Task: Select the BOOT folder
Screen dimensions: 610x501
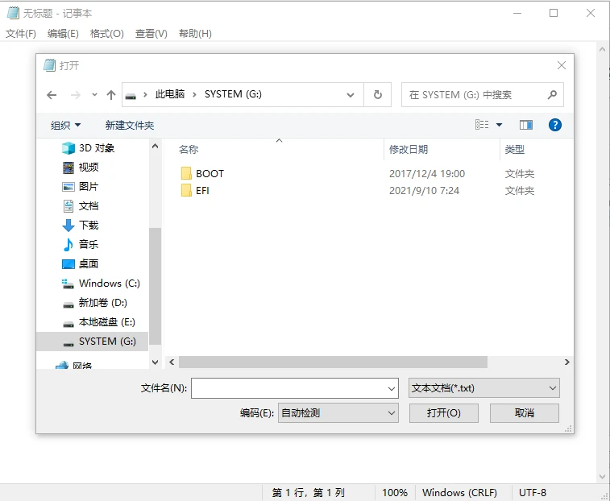Action: 210,173
